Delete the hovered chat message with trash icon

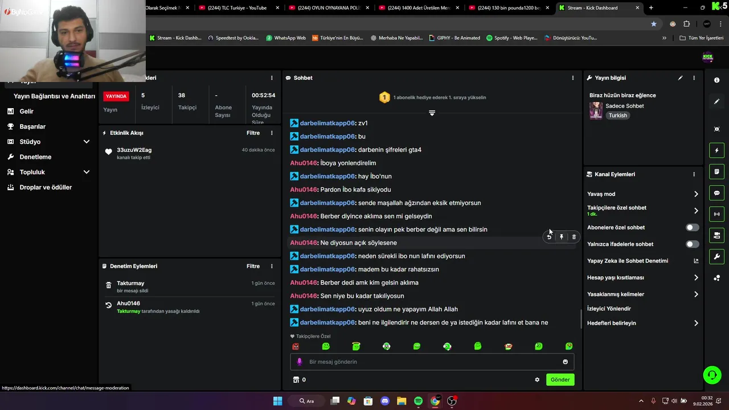574,237
